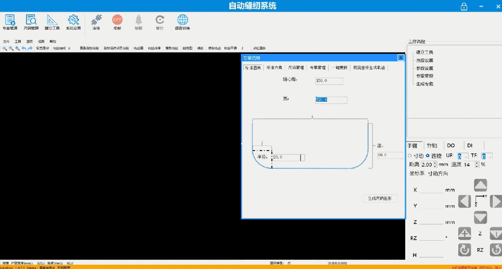This screenshot has height=269, width=502.
Task: Click the third zoom magnifier toolbar icon
Action: 17,48
